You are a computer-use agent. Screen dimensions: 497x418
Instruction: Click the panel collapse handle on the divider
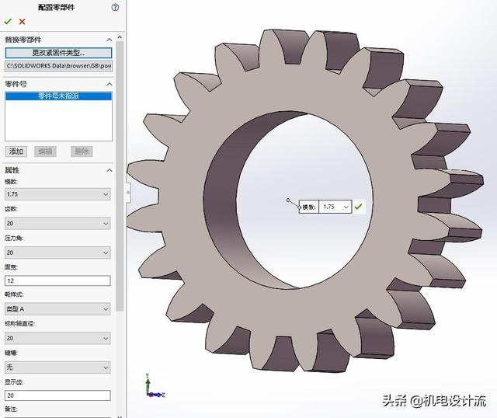click(128, 192)
